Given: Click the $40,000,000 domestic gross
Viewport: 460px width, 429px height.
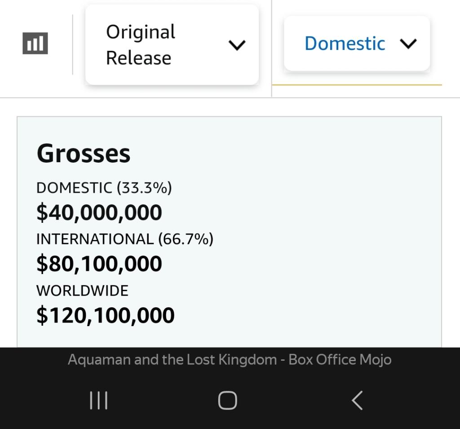Looking at the screenshot, I should click(99, 212).
